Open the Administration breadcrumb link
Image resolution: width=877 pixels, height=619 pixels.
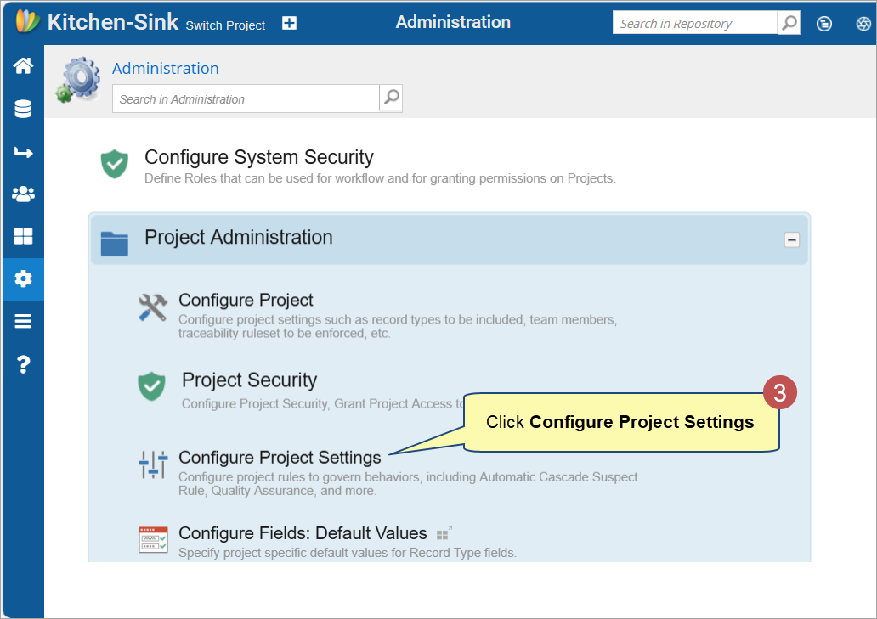pos(166,68)
